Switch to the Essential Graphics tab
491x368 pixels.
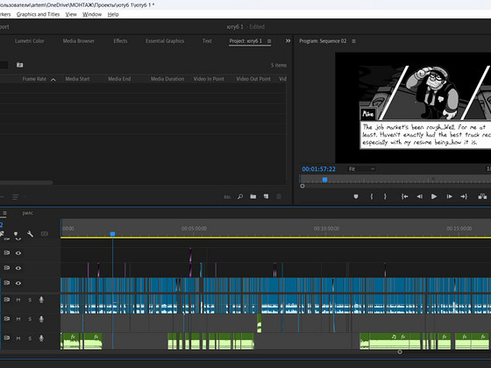tap(165, 41)
